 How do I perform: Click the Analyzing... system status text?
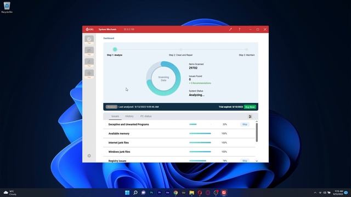pos(196,95)
